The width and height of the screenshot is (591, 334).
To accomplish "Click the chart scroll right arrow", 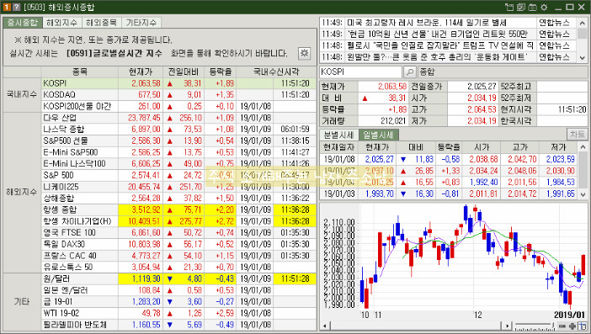I will [508, 326].
